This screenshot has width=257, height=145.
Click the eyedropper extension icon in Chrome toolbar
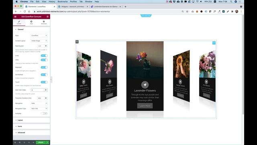point(219,12)
